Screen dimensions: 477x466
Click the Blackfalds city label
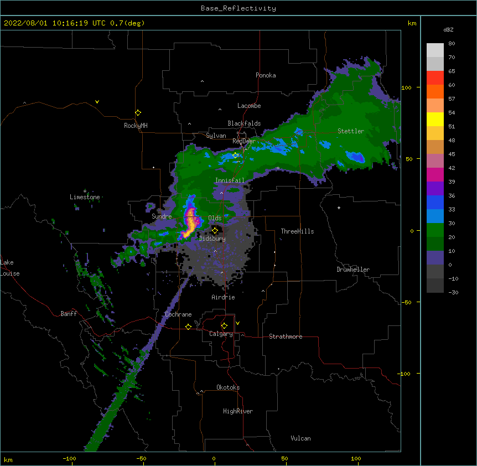click(x=244, y=123)
